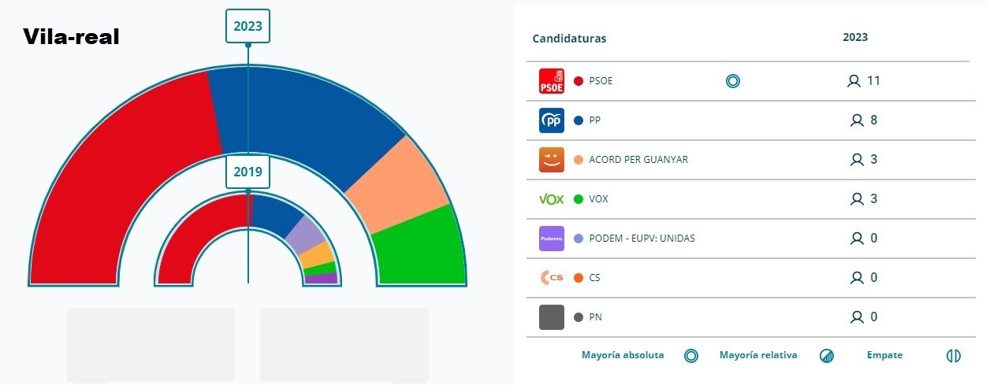Image resolution: width=986 pixels, height=385 pixels.
Task: Click the Podemos purple logo
Action: (x=552, y=239)
